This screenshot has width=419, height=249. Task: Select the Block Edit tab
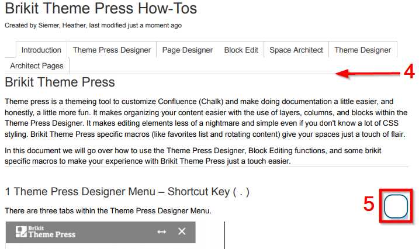point(241,50)
